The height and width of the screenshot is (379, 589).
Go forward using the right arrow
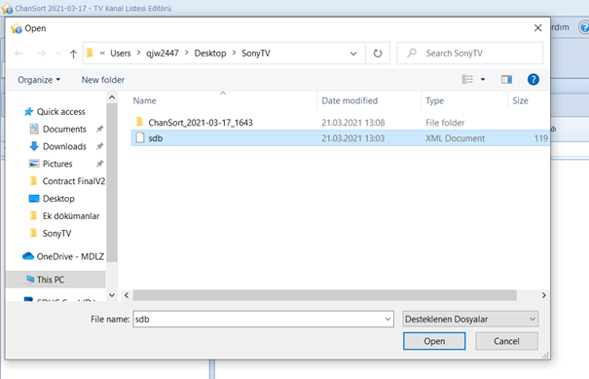[x=41, y=54]
